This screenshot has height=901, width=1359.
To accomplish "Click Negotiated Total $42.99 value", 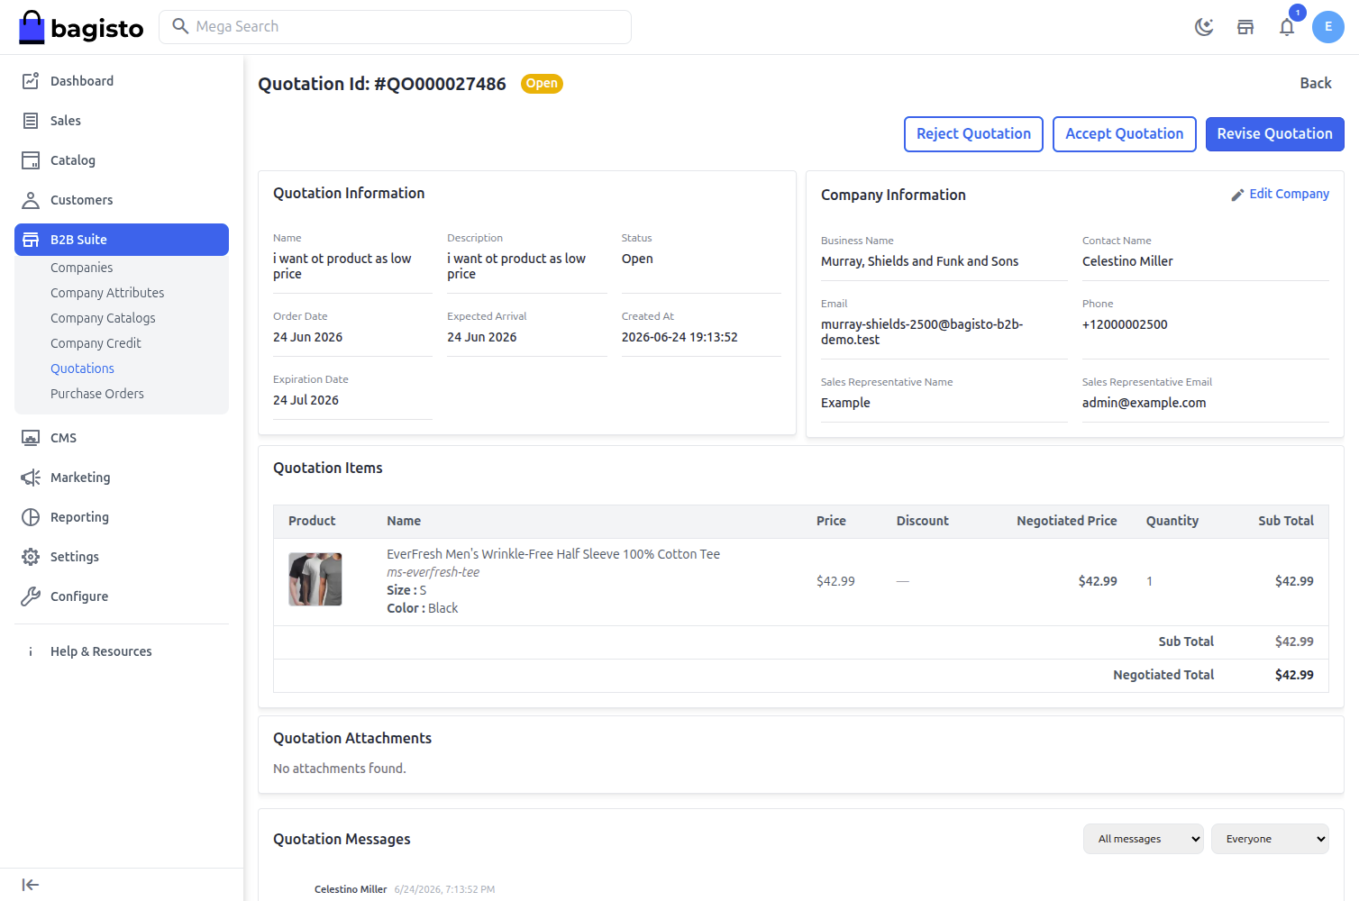I will tap(1294, 675).
